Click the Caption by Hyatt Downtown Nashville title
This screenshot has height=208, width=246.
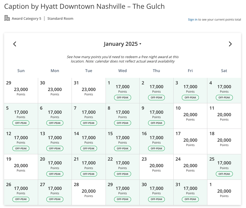point(84,7)
